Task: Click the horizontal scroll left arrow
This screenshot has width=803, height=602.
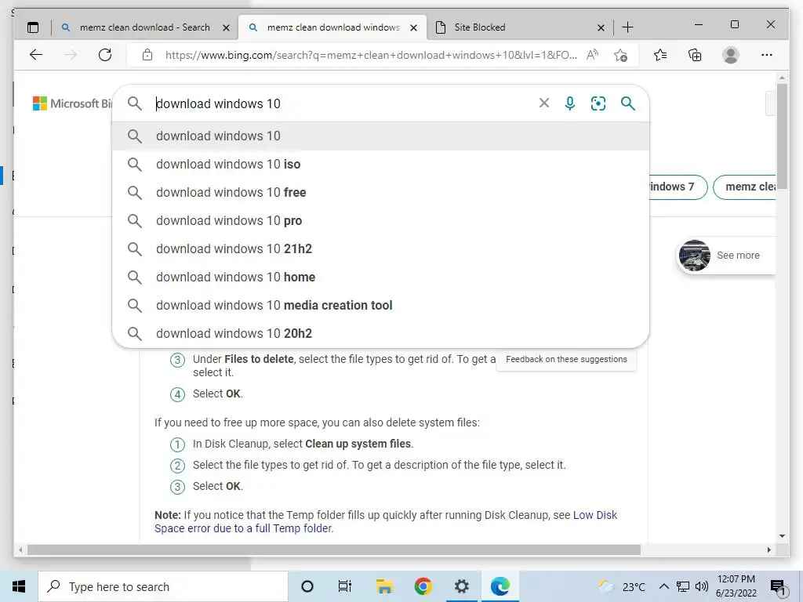Action: coord(20,549)
